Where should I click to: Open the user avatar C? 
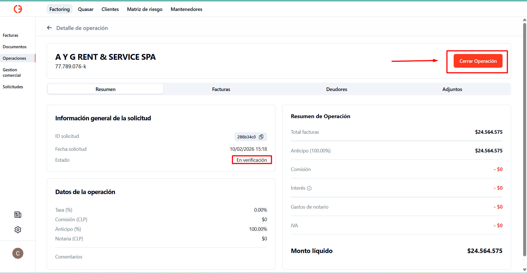tap(18, 253)
